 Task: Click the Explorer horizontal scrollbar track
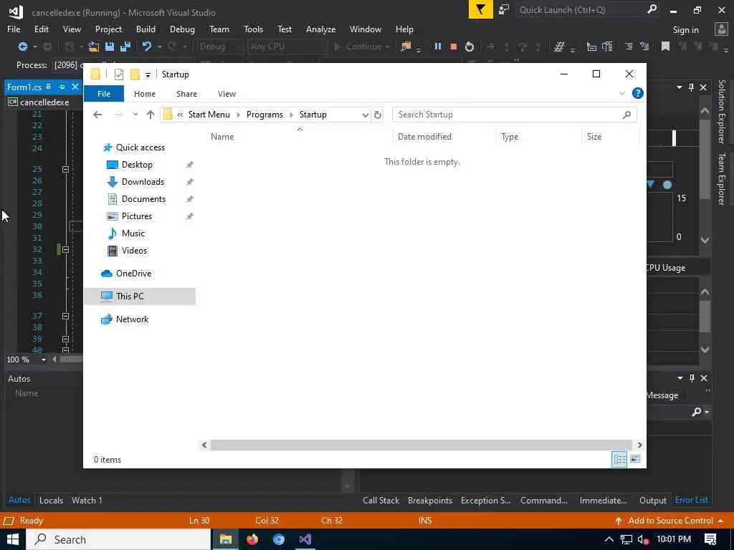421,445
